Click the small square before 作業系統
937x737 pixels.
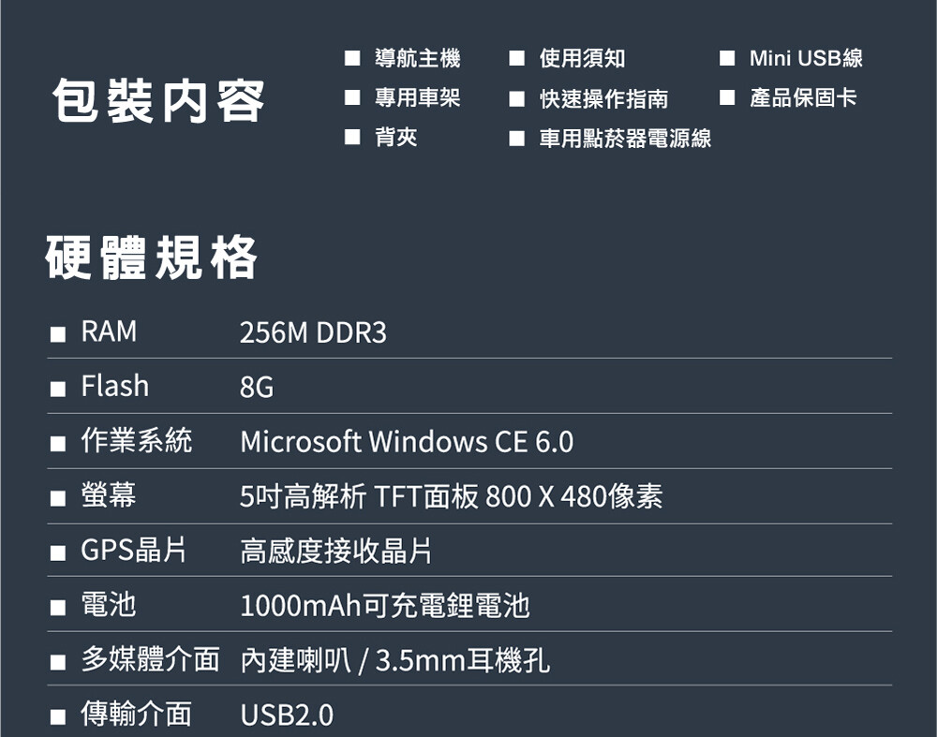58,444
